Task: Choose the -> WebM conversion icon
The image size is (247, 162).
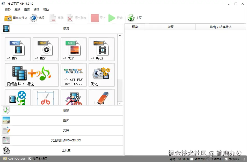Action: pyautogui.click(x=101, y=49)
